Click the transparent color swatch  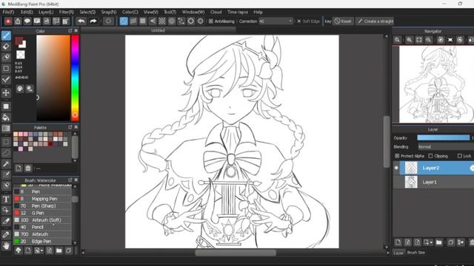(21, 55)
